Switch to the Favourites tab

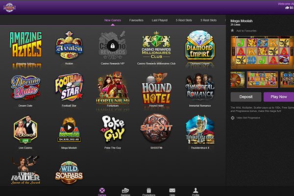pos(136,20)
